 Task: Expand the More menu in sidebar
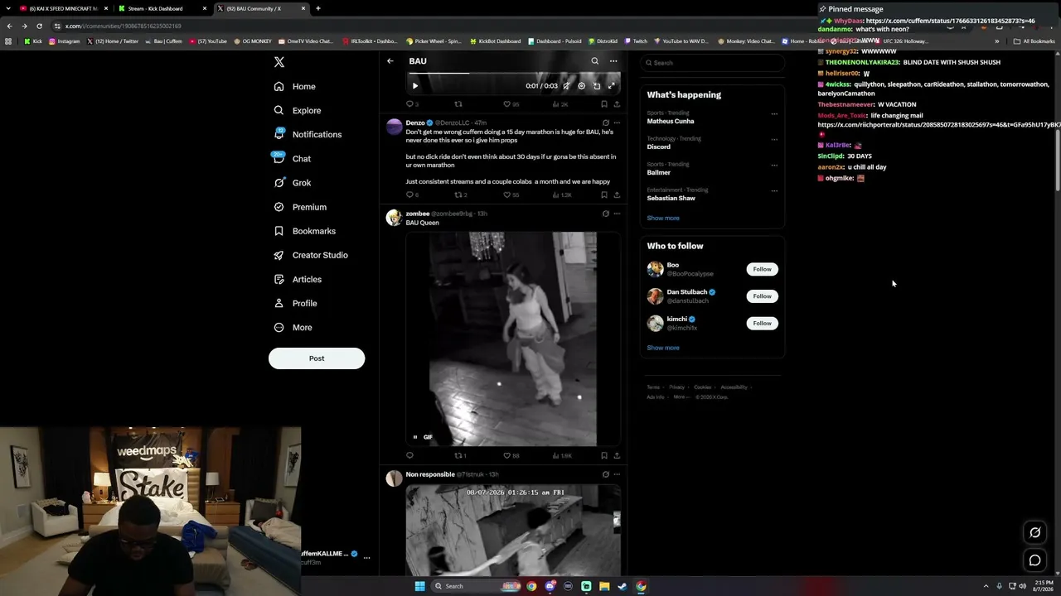tap(293, 327)
